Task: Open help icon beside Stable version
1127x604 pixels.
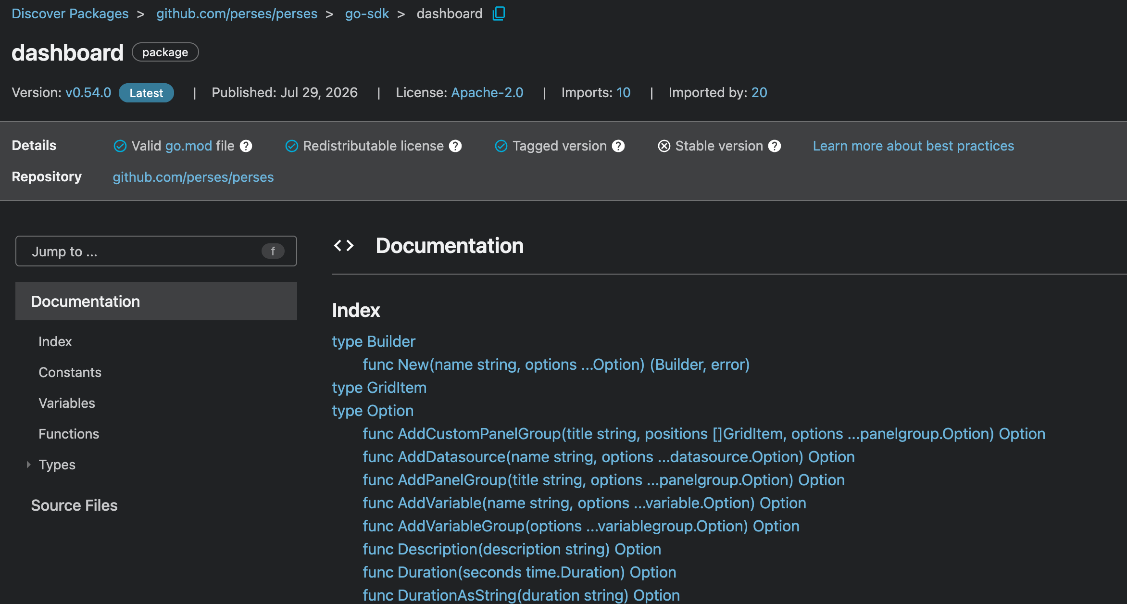Action: point(775,146)
